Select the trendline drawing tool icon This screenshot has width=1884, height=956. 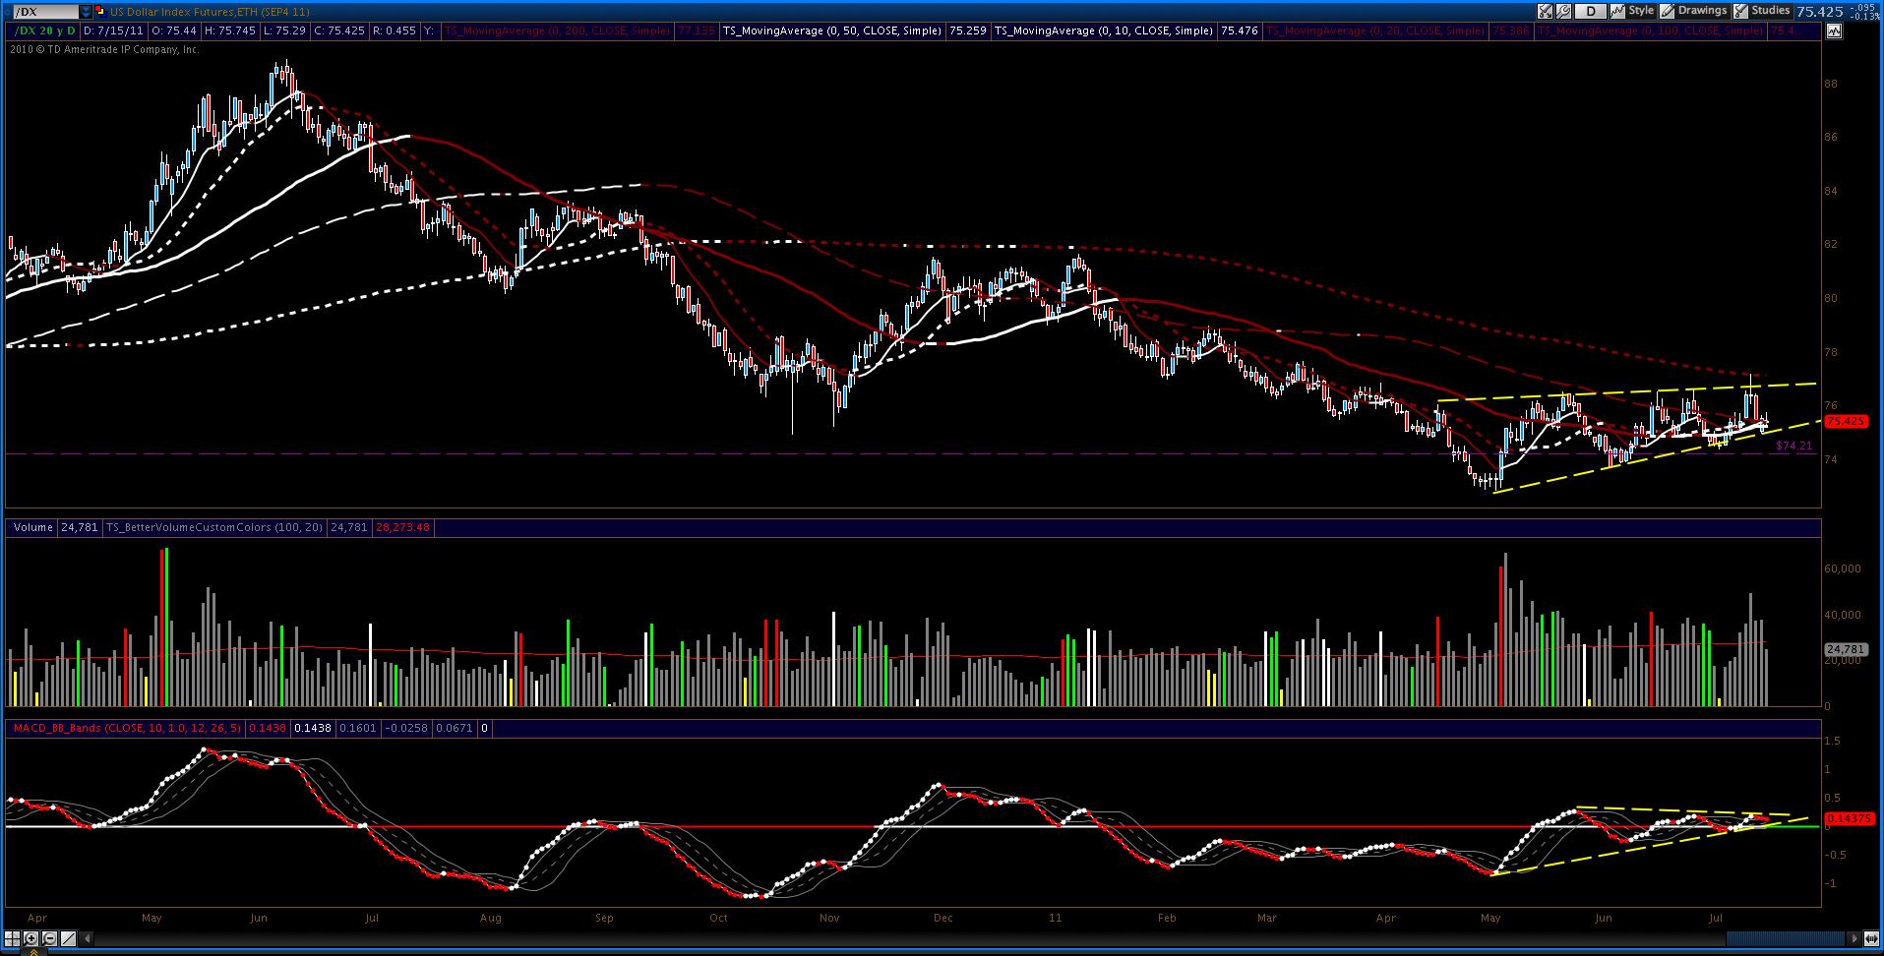point(69,938)
